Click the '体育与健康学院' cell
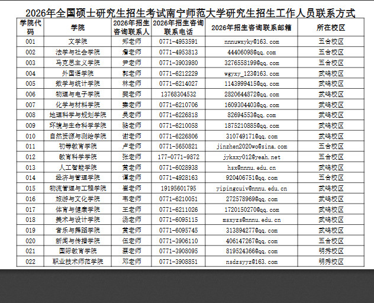The image size is (374, 303). [78, 209]
